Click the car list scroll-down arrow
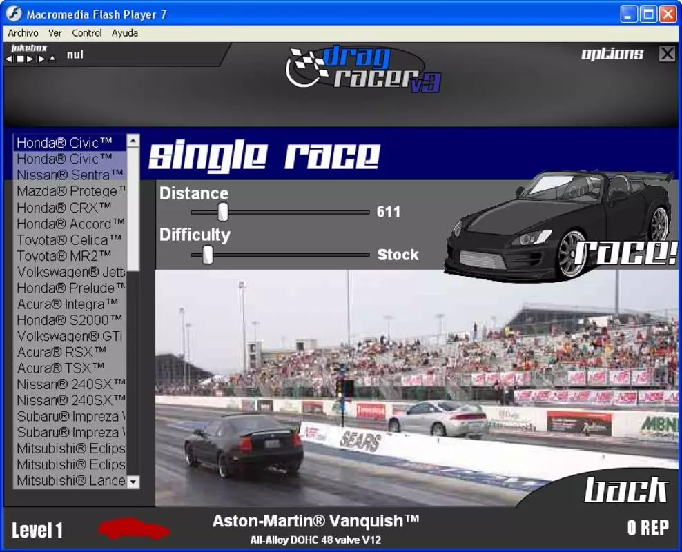 [133, 482]
